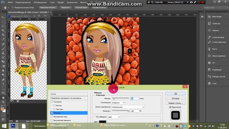Enable the Внутренняя тень checkbox
The image size is (229, 129).
[x=52, y=116]
